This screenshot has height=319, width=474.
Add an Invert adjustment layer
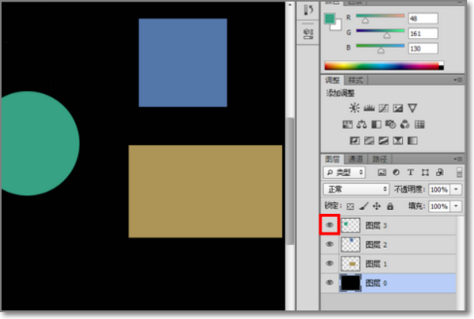point(355,141)
